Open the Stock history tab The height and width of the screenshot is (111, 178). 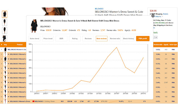128,39
